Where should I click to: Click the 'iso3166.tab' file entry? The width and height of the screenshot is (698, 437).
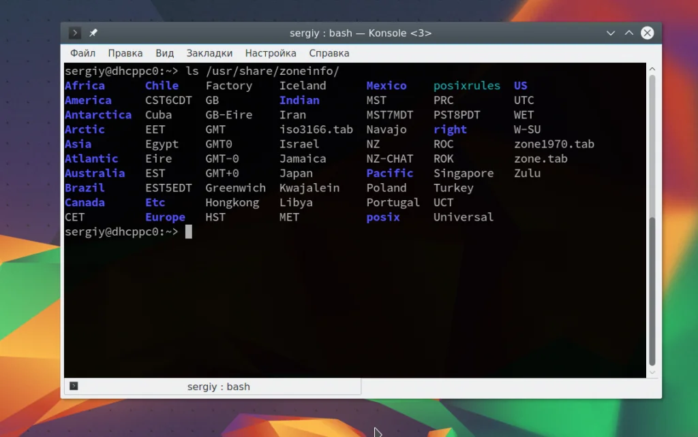pos(316,129)
